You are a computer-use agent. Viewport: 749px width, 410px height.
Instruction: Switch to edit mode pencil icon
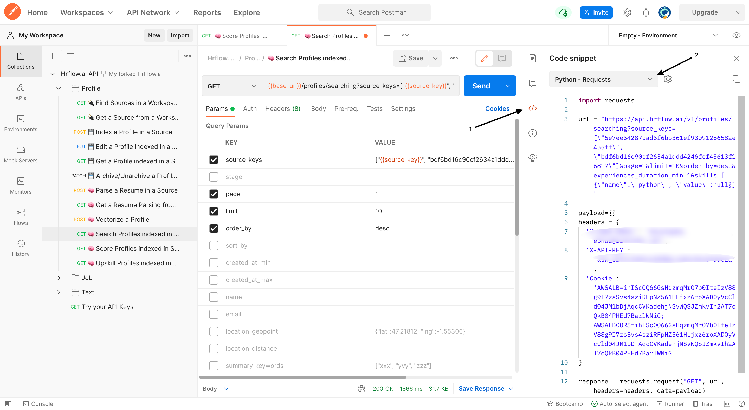click(485, 58)
